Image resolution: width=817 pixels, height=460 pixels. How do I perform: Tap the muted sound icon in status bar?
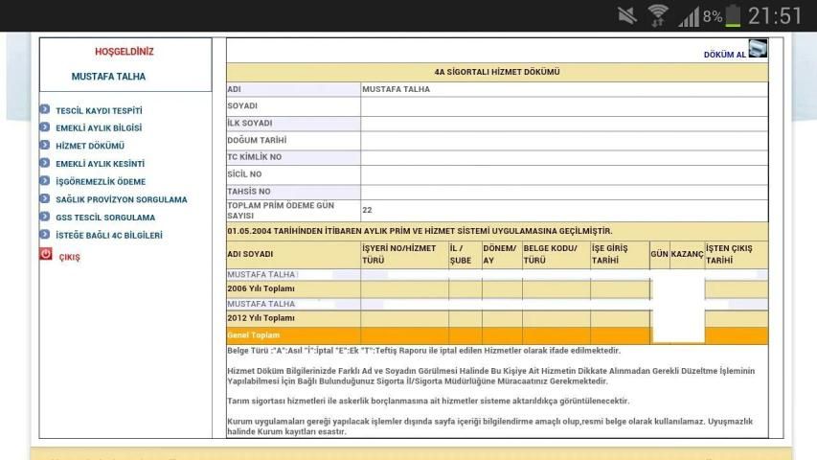[628, 16]
